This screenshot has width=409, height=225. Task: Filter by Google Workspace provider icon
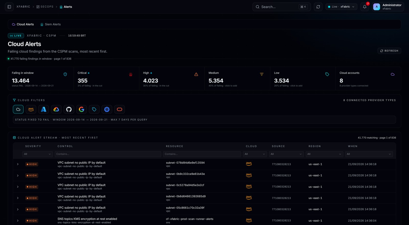click(82, 109)
